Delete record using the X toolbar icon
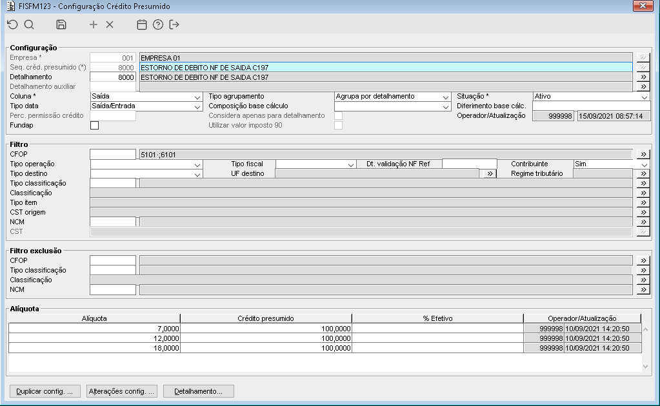The image size is (660, 406). coord(110,24)
